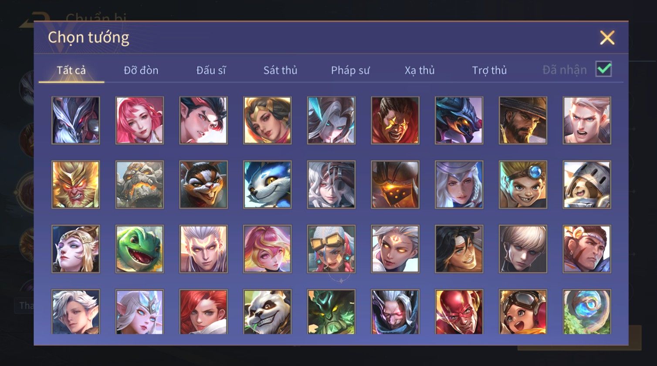657x366 pixels.
Task: Pick the green chameleon hero portrait
Action: tap(139, 249)
